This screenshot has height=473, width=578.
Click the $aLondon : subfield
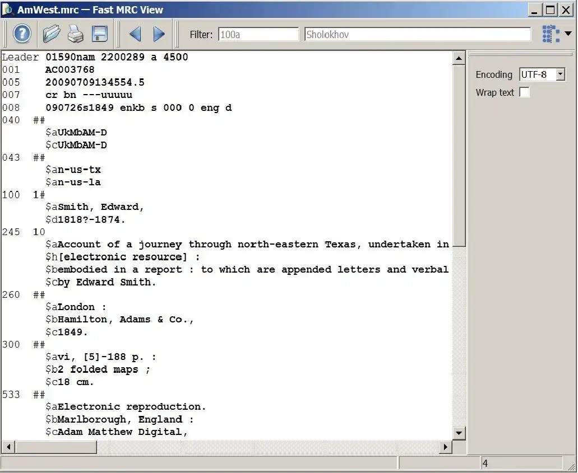76,307
